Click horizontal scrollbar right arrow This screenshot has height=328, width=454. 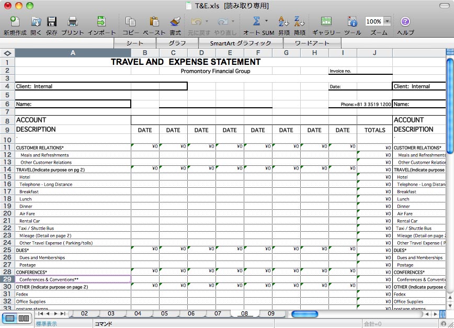point(435,314)
